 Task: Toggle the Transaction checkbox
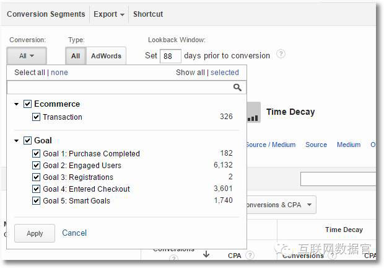pos(37,117)
